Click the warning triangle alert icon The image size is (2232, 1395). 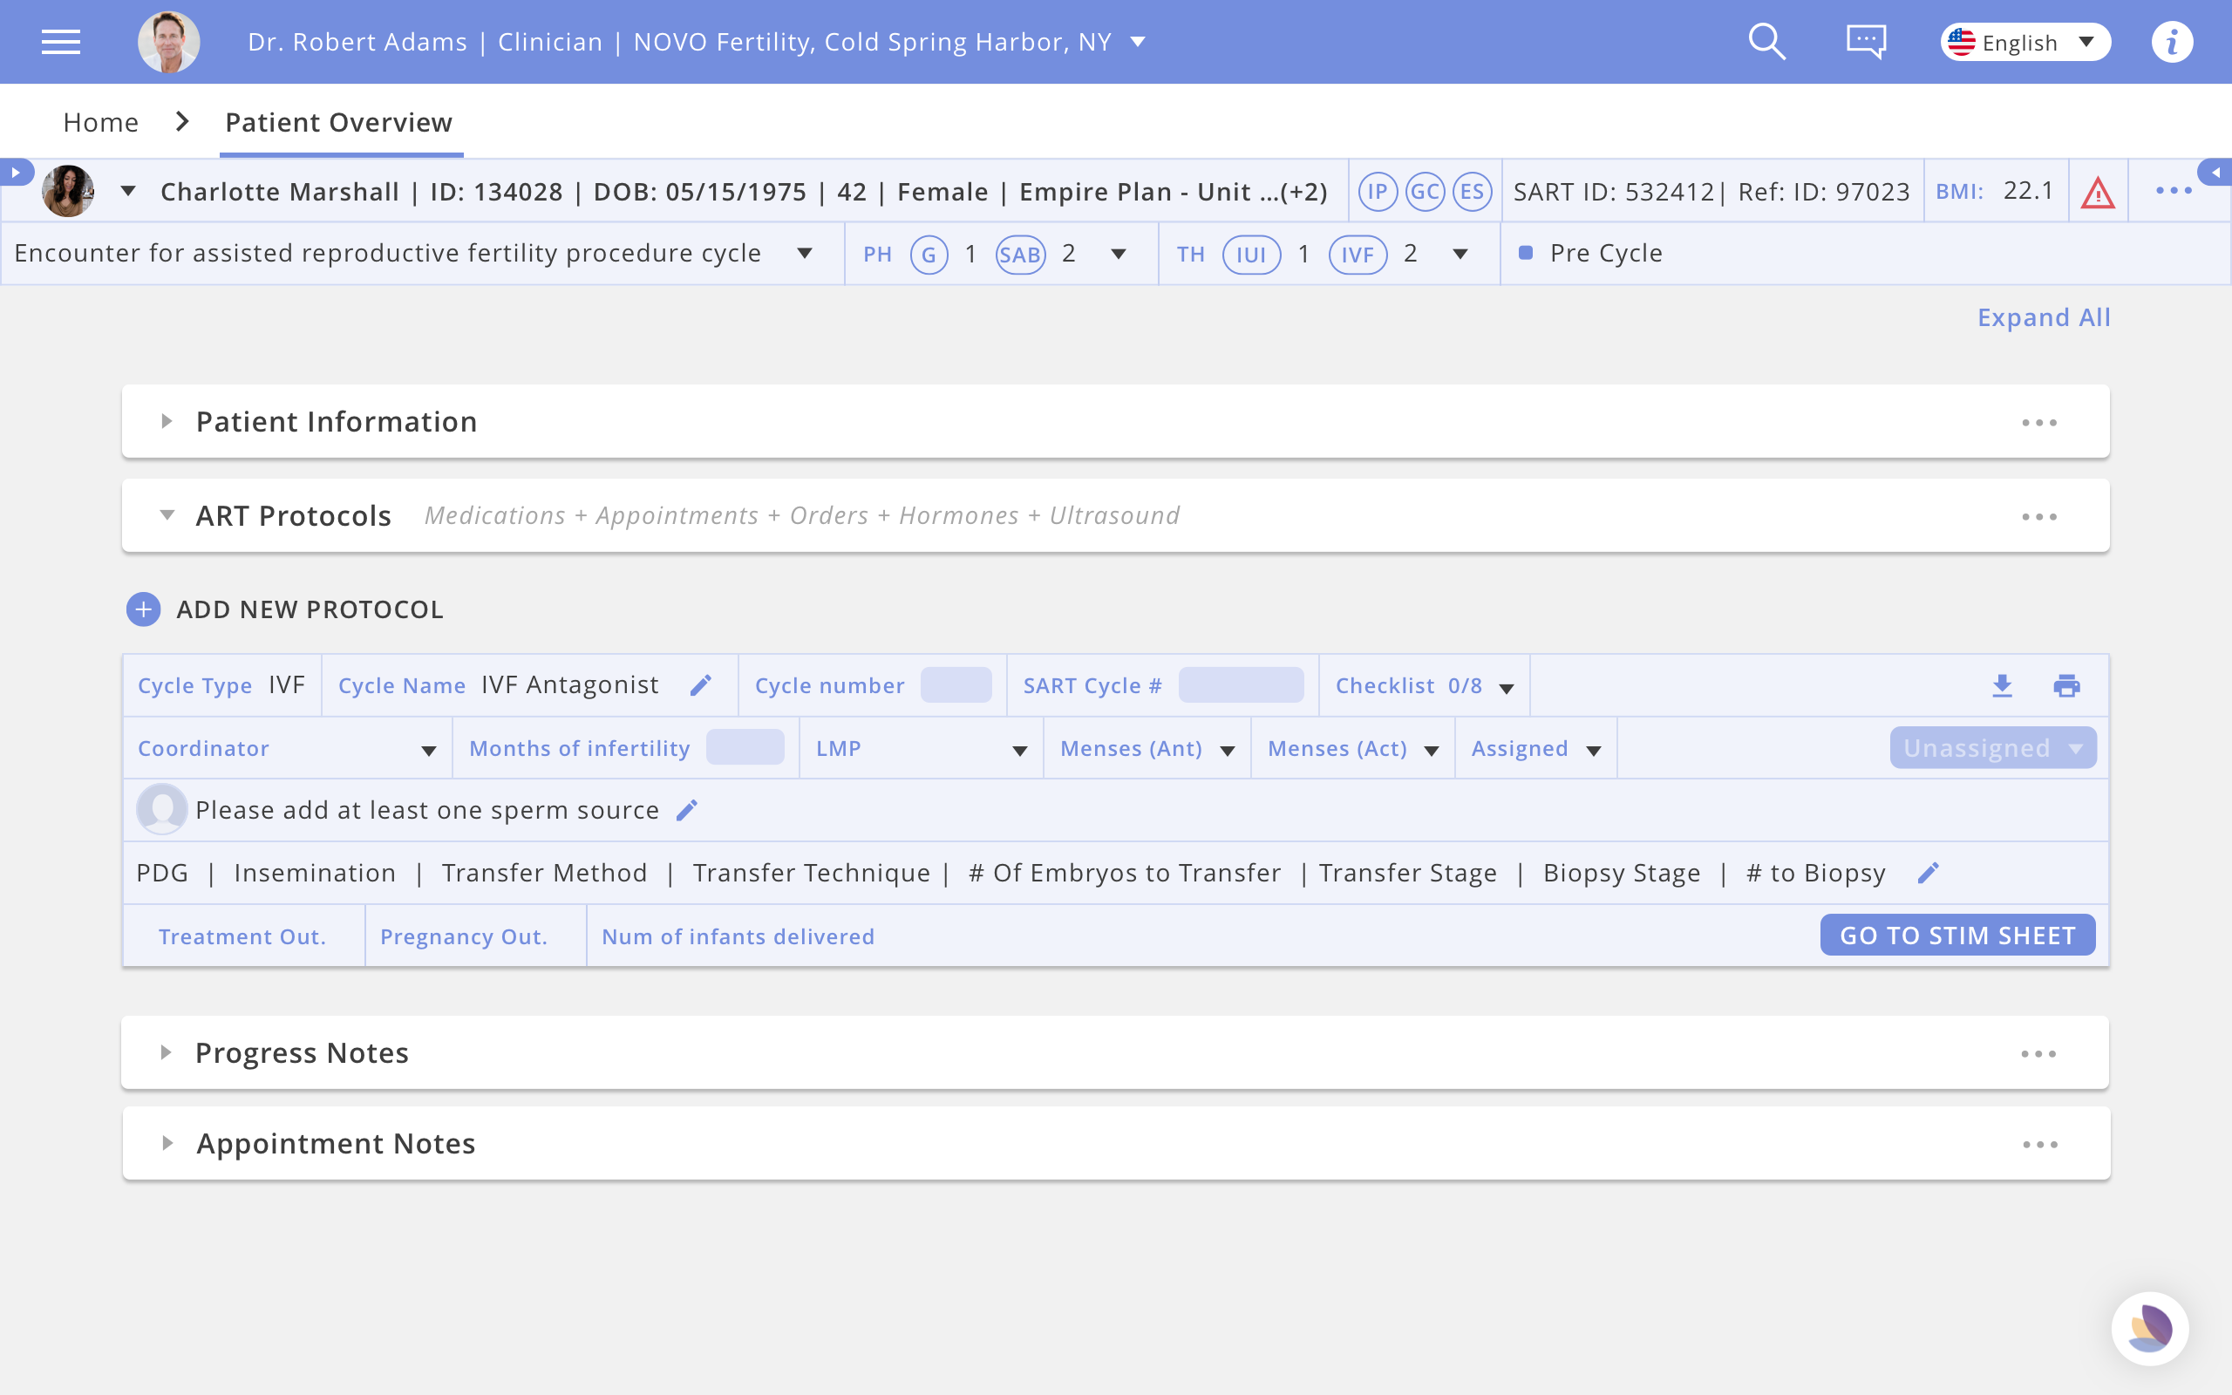tap(2099, 190)
